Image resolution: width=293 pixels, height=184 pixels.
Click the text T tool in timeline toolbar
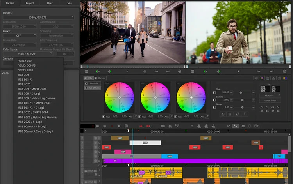coord(192,126)
